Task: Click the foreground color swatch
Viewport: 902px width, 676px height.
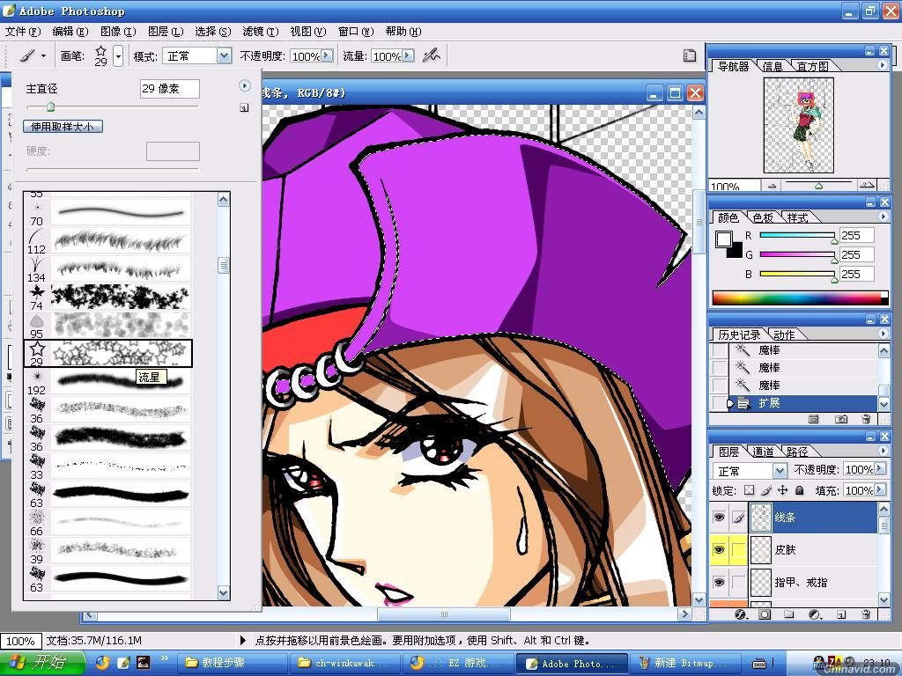Action: click(x=724, y=239)
